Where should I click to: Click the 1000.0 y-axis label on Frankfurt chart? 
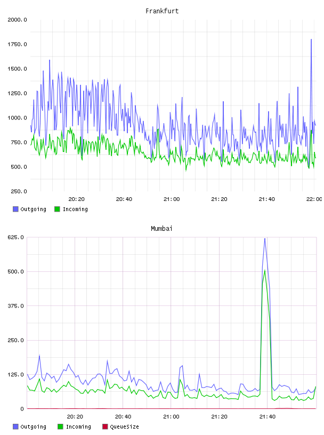[17, 118]
